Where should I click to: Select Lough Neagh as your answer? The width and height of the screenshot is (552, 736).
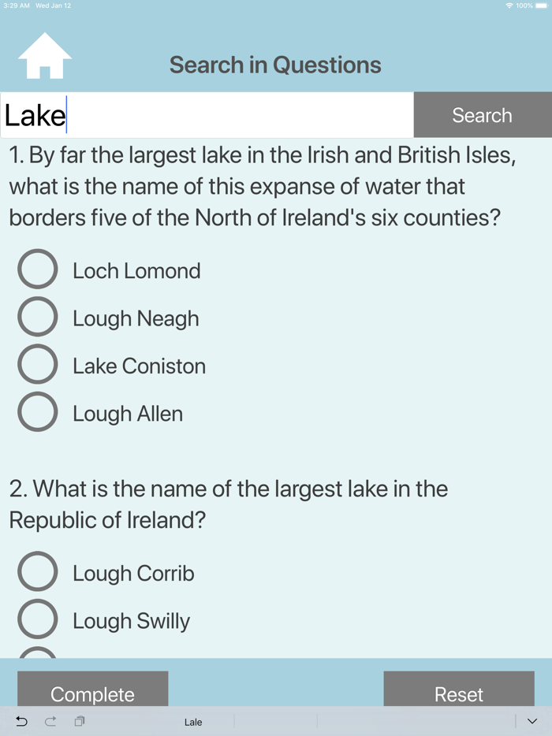(x=37, y=317)
